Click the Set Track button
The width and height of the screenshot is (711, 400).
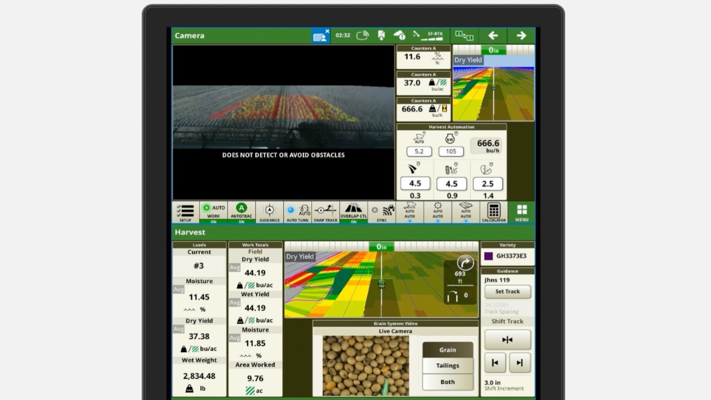[508, 291]
